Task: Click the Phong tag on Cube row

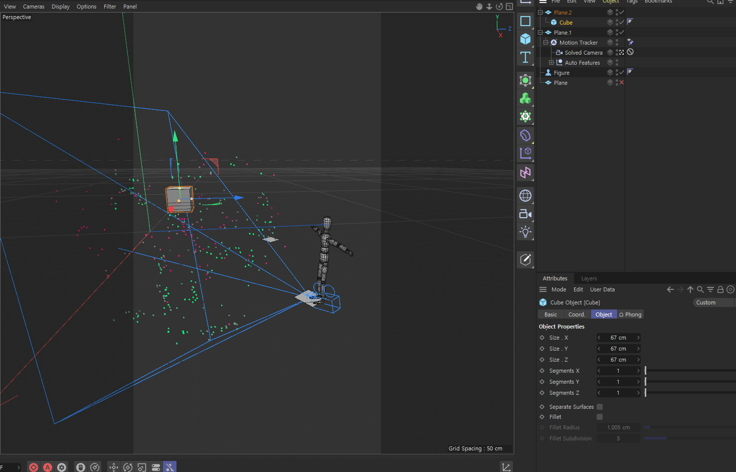Action: [630, 22]
